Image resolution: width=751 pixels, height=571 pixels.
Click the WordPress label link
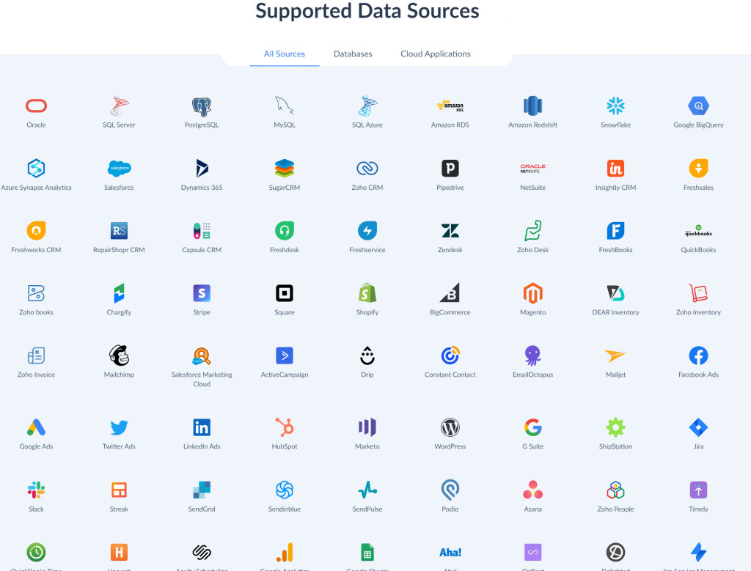450,446
